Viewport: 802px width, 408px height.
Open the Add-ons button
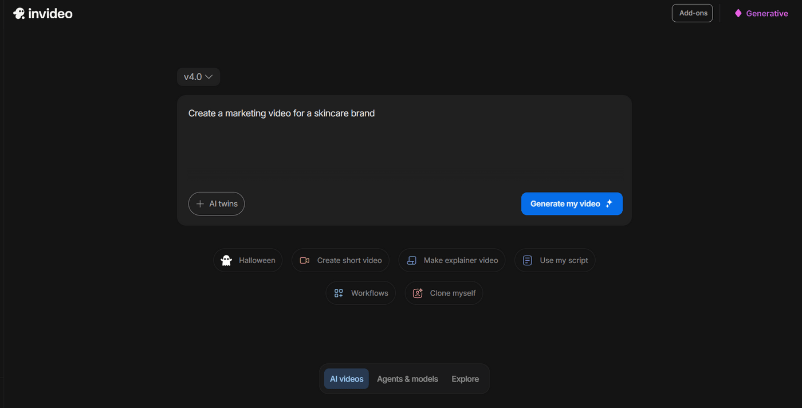point(692,13)
